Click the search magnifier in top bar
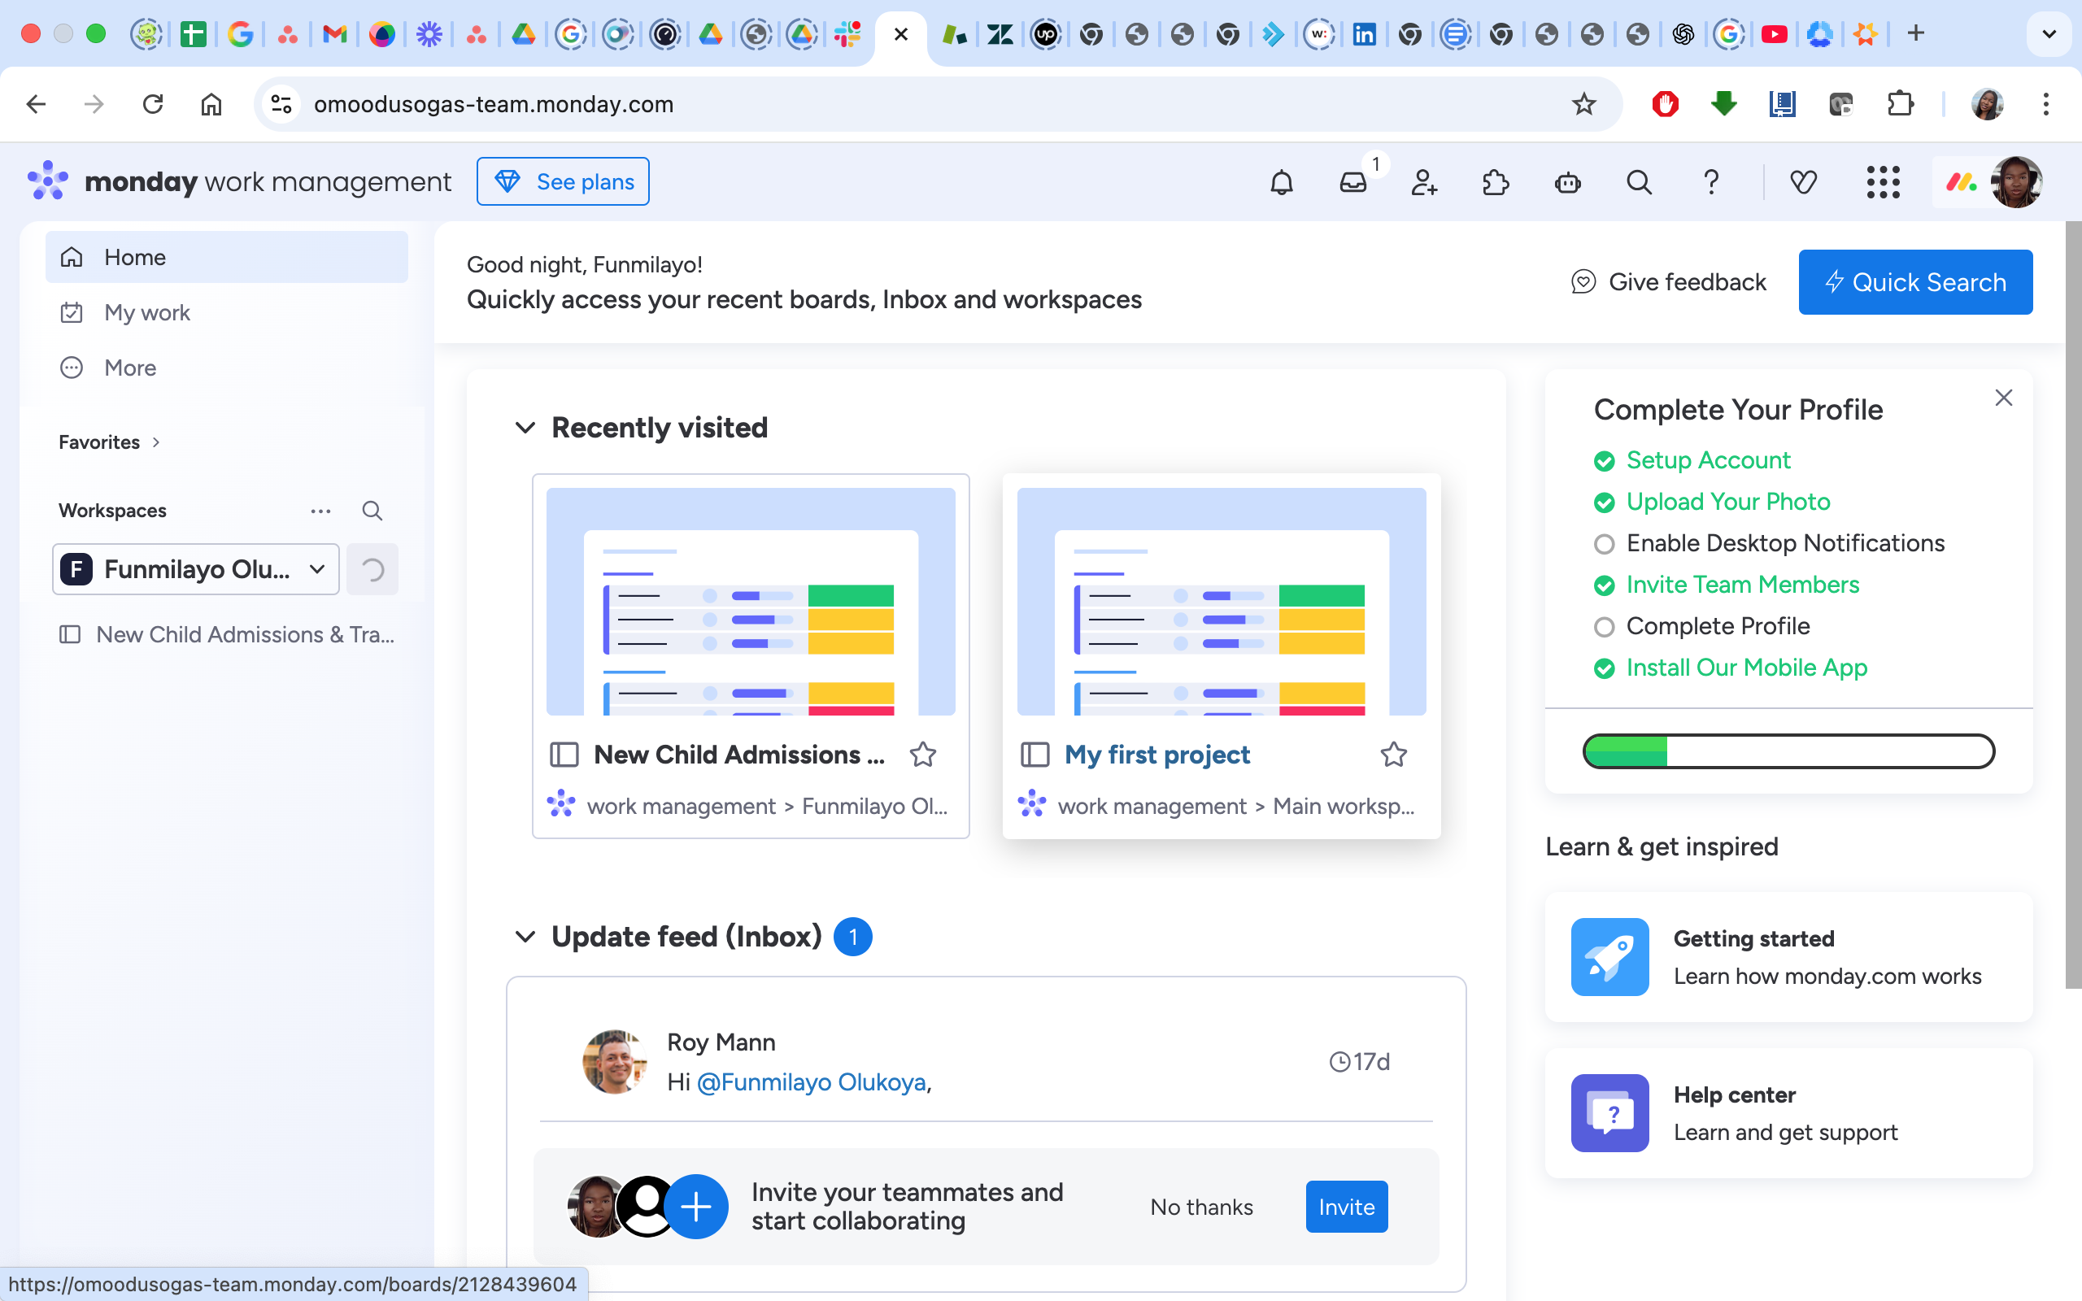The image size is (2082, 1301). pos(1639,182)
